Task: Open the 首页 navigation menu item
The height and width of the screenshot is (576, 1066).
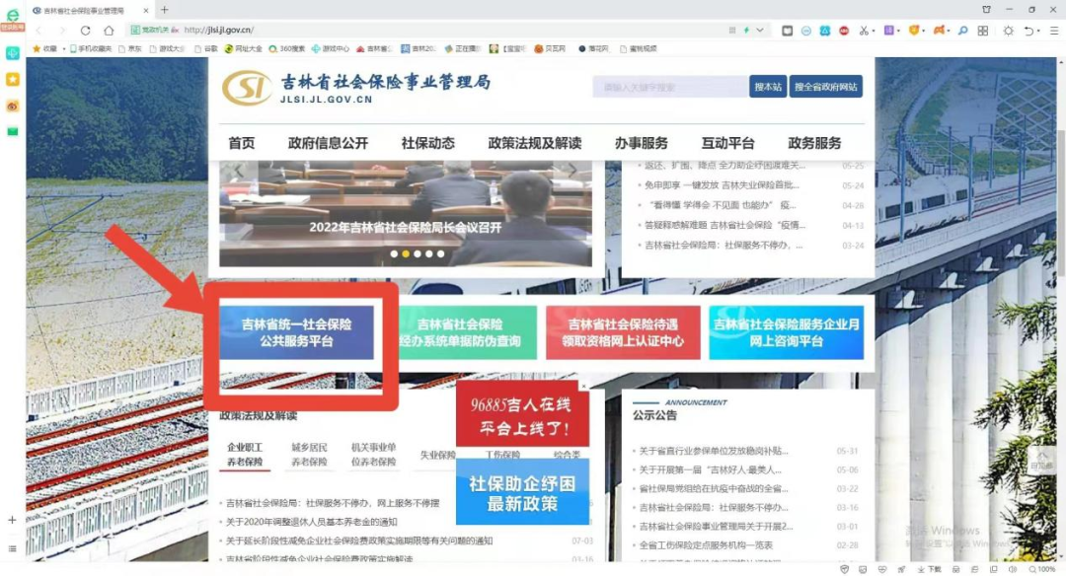Action: click(242, 143)
